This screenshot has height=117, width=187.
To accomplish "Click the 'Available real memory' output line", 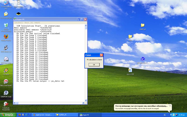I will [33, 30].
